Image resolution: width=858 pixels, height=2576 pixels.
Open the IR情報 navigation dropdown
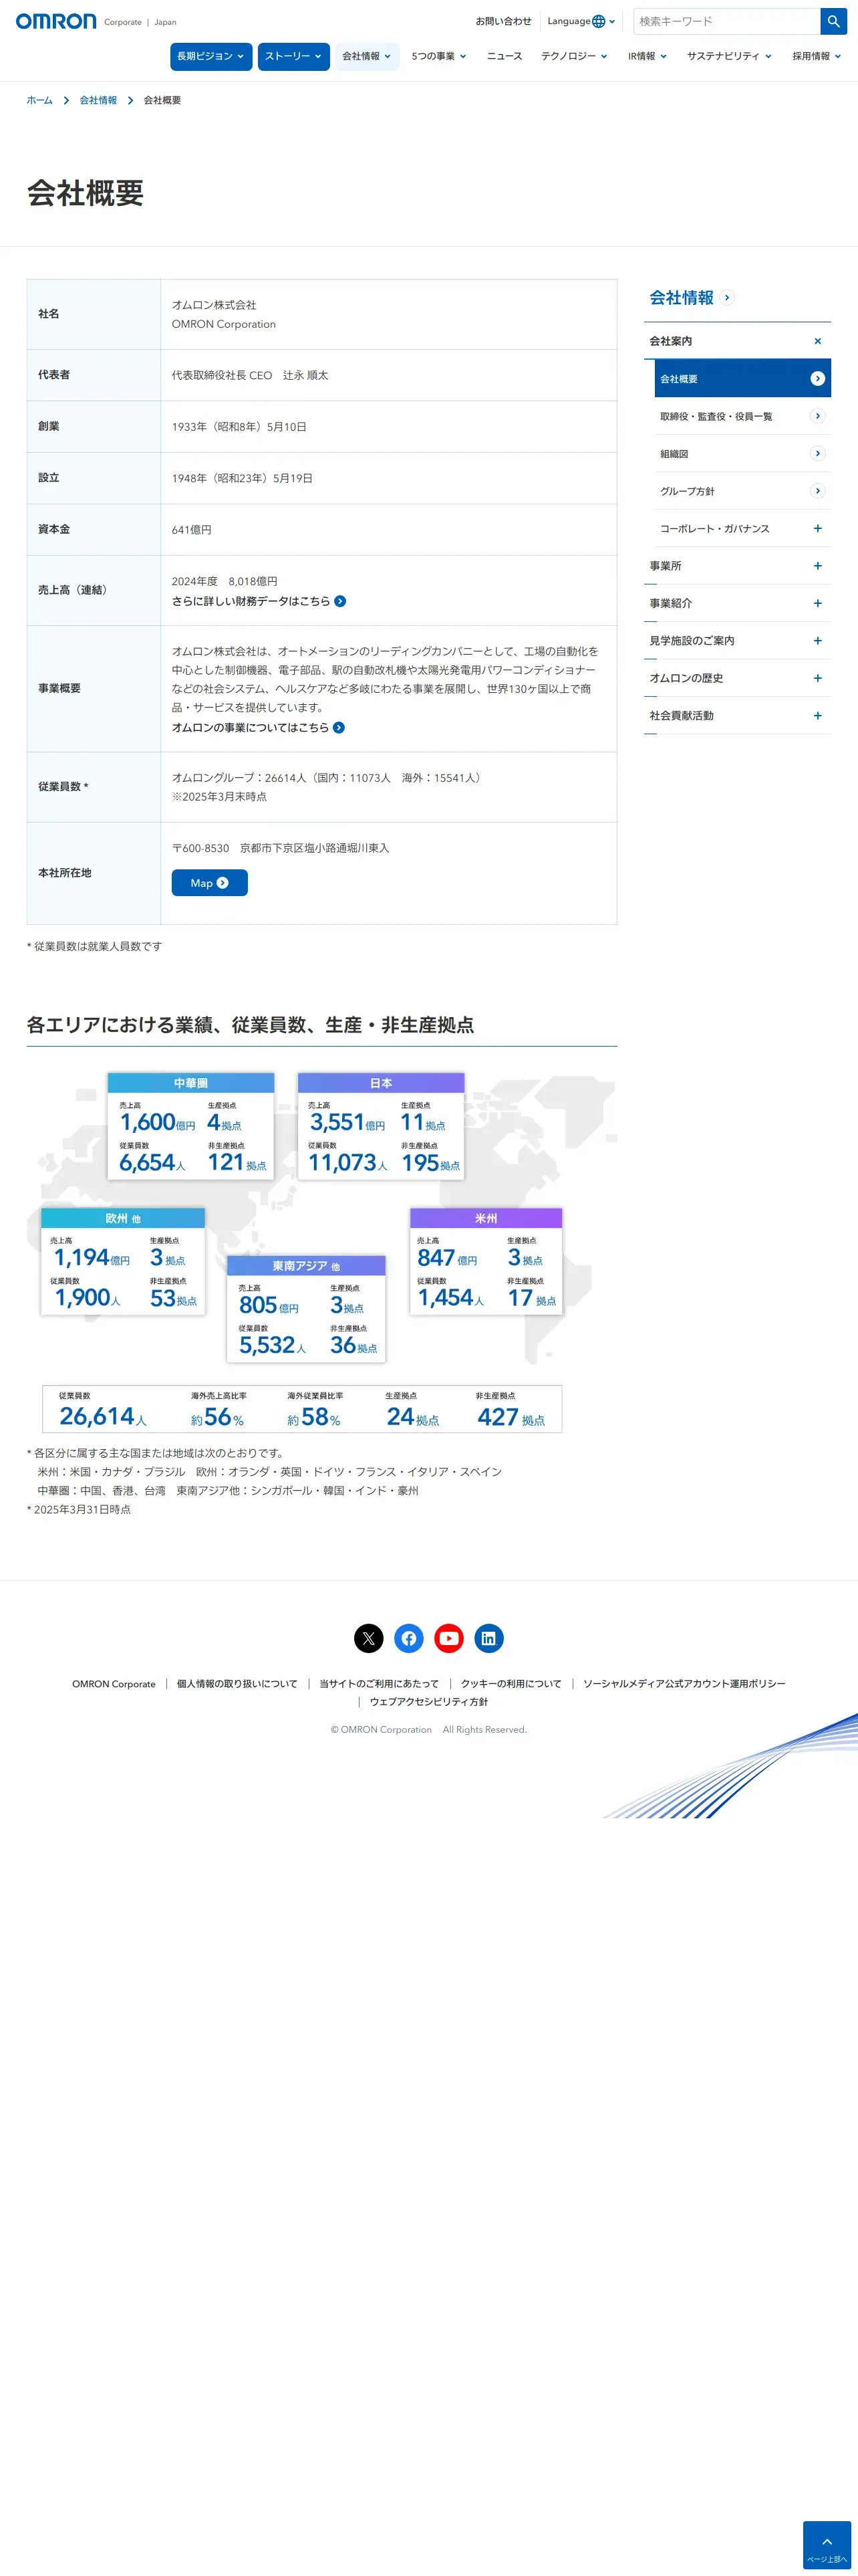pyautogui.click(x=648, y=57)
